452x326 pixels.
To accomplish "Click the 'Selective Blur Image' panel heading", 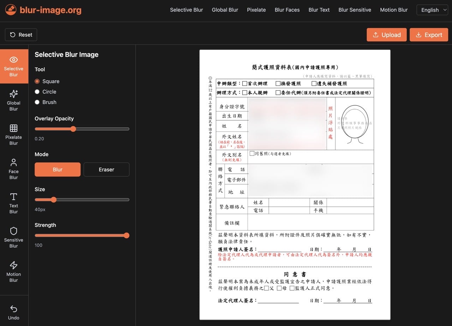I will [66, 54].
